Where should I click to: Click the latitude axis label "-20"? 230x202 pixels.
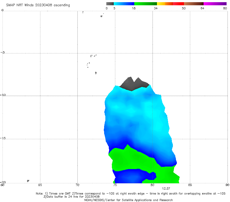3,182
